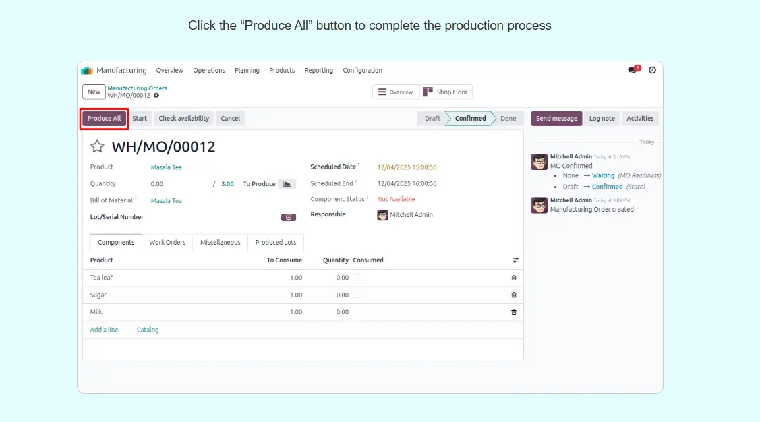760x422 pixels.
Task: Open the gear actions menu near WH/MO/00012
Action: pos(156,96)
